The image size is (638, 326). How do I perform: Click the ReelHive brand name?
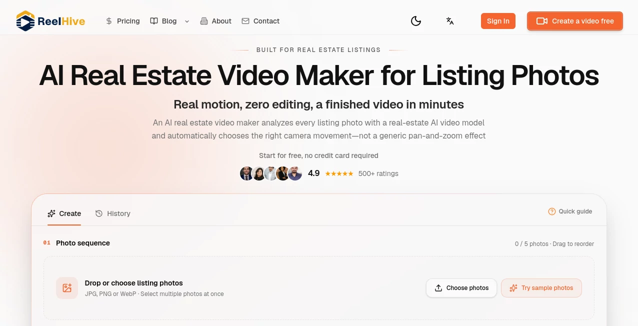tap(61, 21)
